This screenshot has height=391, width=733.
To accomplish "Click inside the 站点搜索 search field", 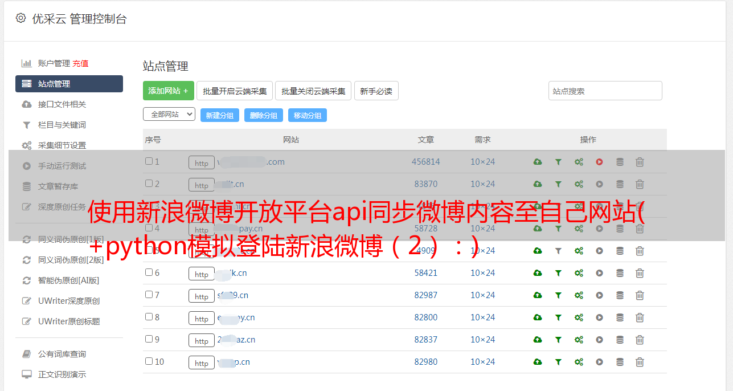I will [x=605, y=91].
